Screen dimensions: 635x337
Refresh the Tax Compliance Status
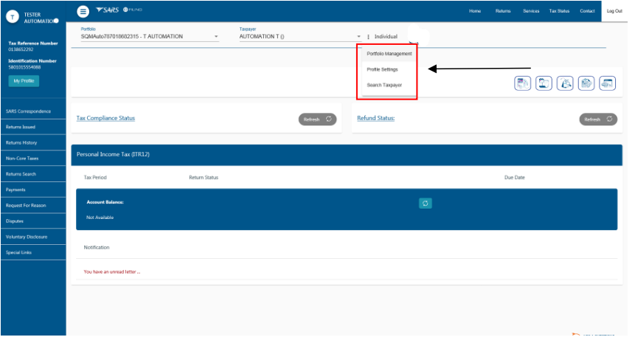tap(318, 119)
